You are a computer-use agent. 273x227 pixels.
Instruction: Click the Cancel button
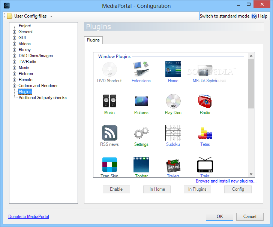point(250,217)
